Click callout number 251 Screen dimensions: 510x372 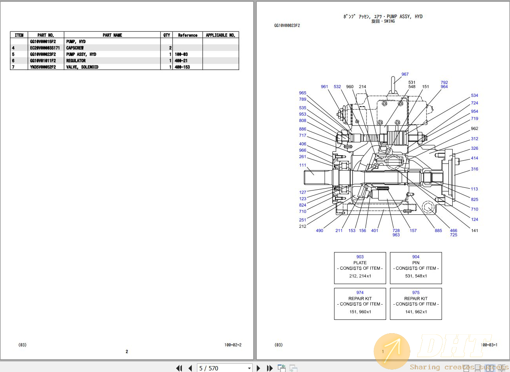coord(302,220)
